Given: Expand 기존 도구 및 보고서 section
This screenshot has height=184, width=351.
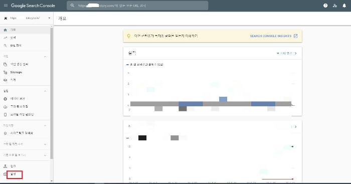Looking at the screenshot, I should click(x=25, y=155).
